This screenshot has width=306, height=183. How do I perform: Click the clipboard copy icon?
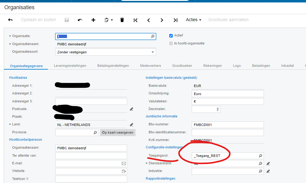(x=107, y=20)
